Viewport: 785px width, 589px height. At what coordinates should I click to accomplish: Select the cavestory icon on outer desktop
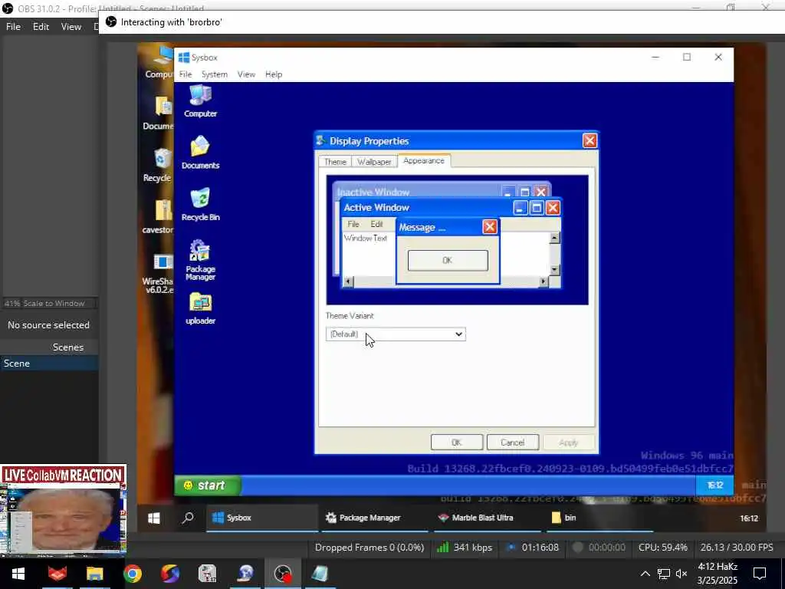click(x=158, y=216)
